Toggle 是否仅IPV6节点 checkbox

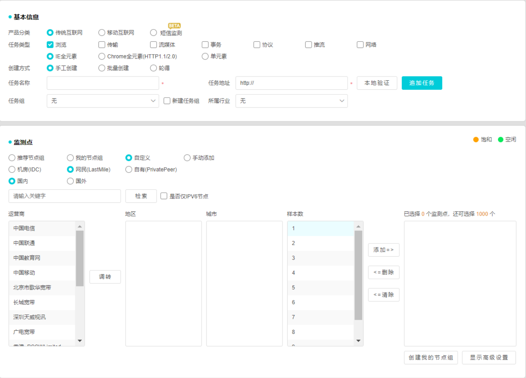pyautogui.click(x=164, y=196)
